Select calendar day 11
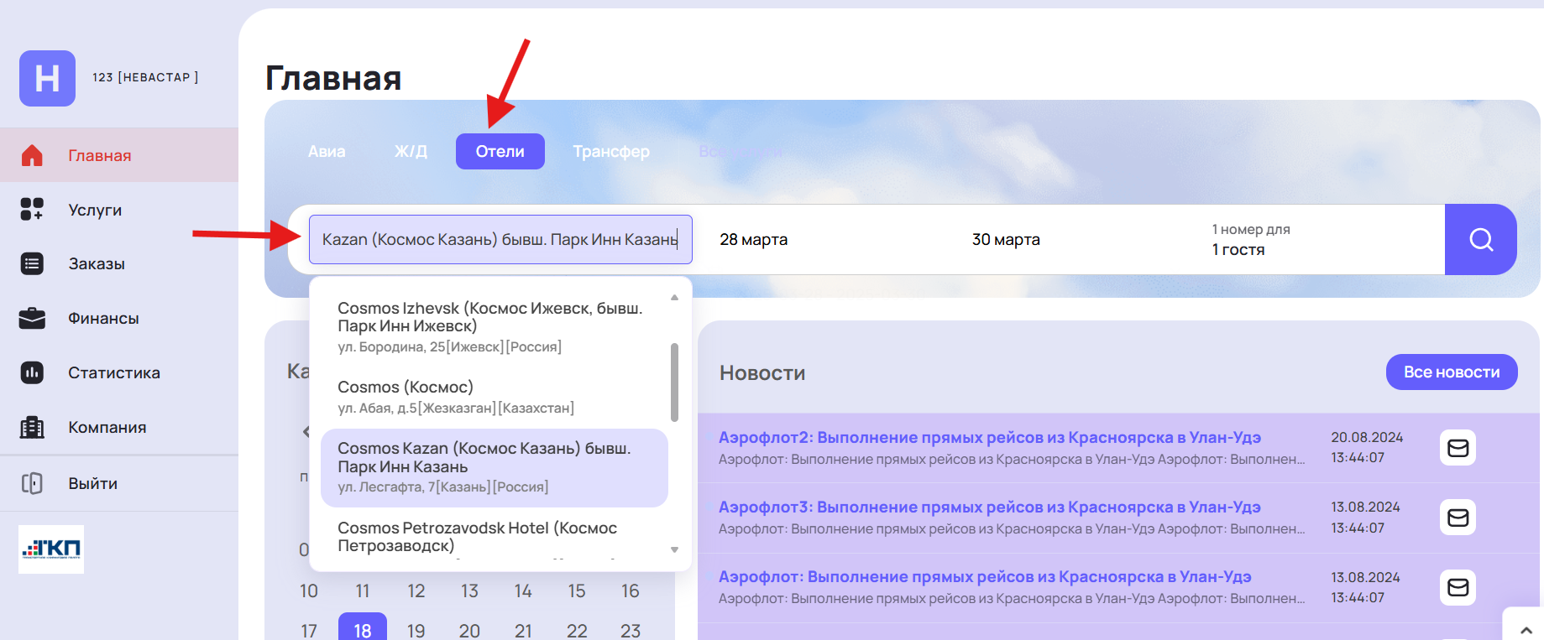 pyautogui.click(x=363, y=591)
